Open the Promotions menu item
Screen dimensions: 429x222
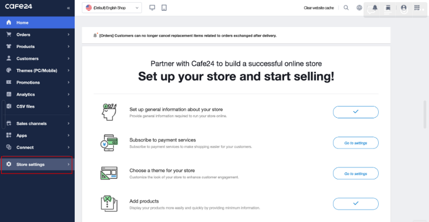[28, 82]
